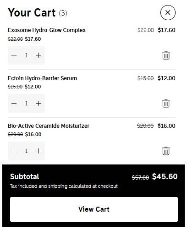Remove Exosome Hydro-Glow Complex from cart
187x230 pixels.
point(166,55)
